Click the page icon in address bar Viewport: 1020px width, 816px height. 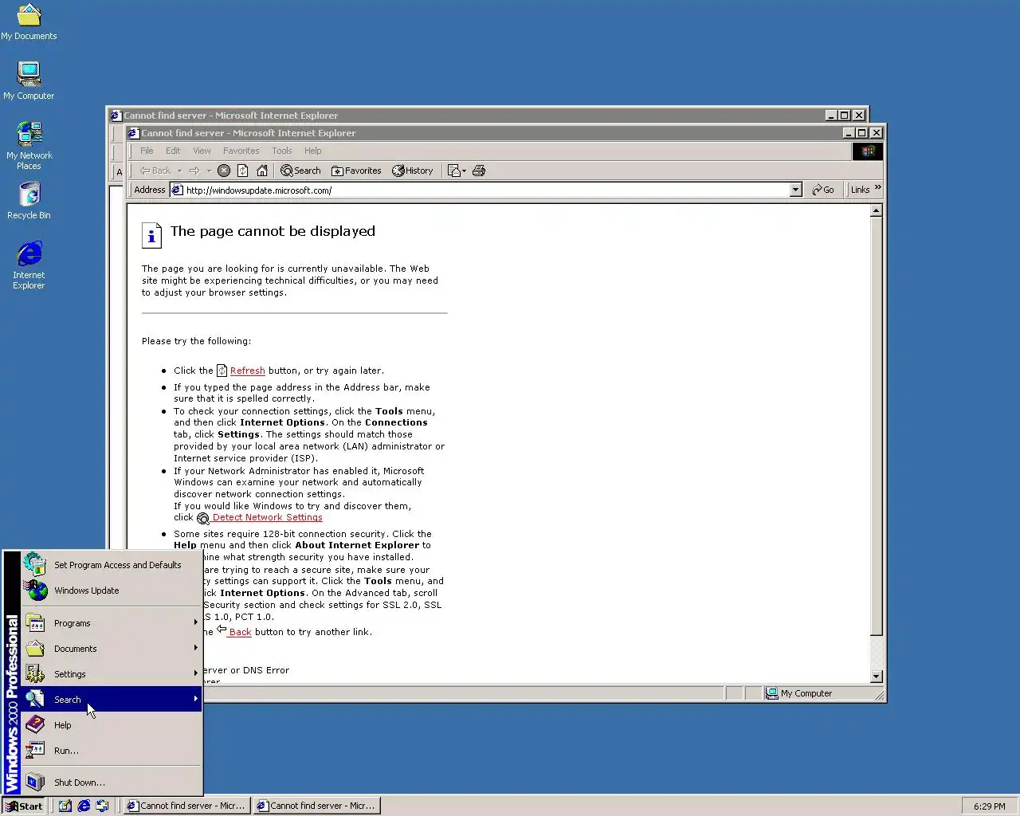(178, 190)
